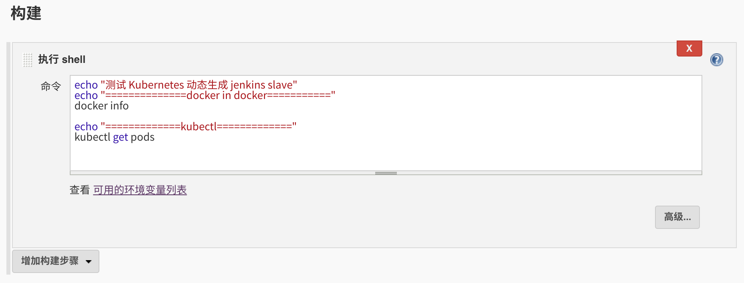Open the 可用的环境变量列表 link
This screenshot has height=283, width=744.
(140, 190)
